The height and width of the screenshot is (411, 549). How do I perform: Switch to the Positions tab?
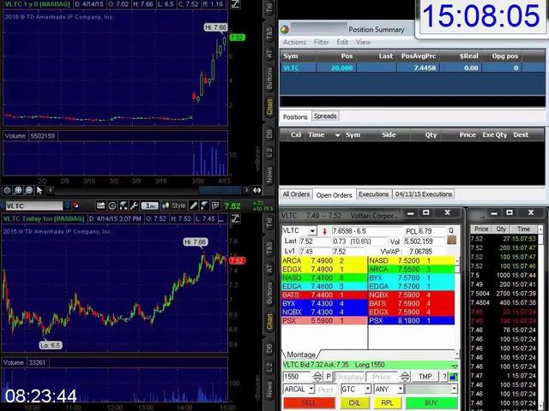coord(295,116)
